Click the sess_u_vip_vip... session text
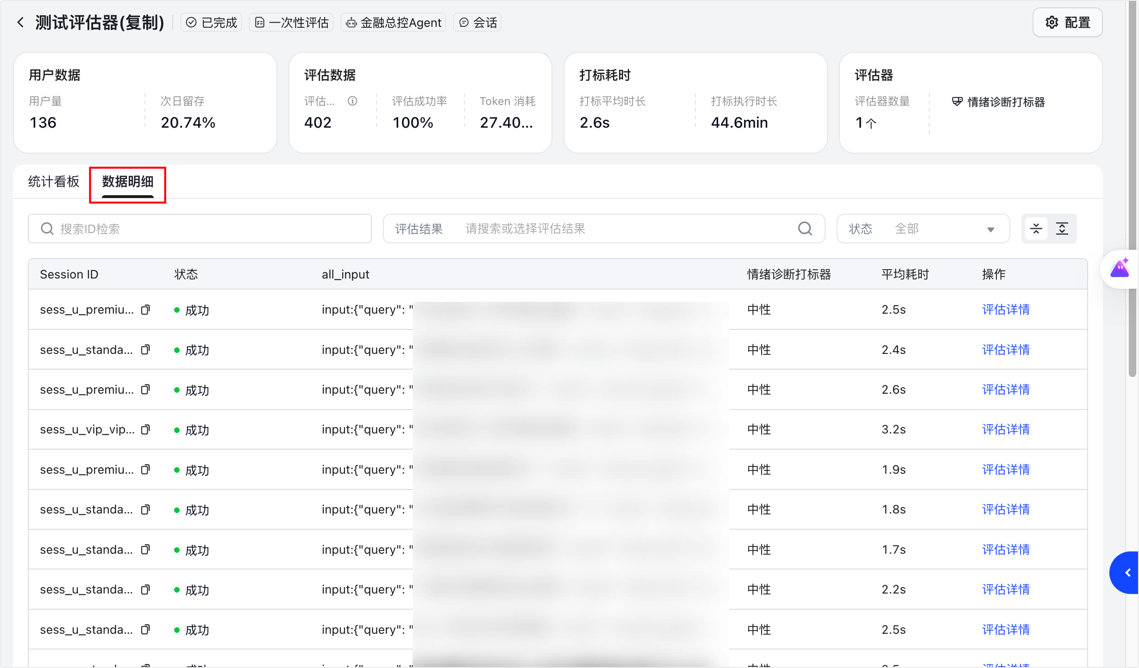The image size is (1139, 668). tap(88, 429)
